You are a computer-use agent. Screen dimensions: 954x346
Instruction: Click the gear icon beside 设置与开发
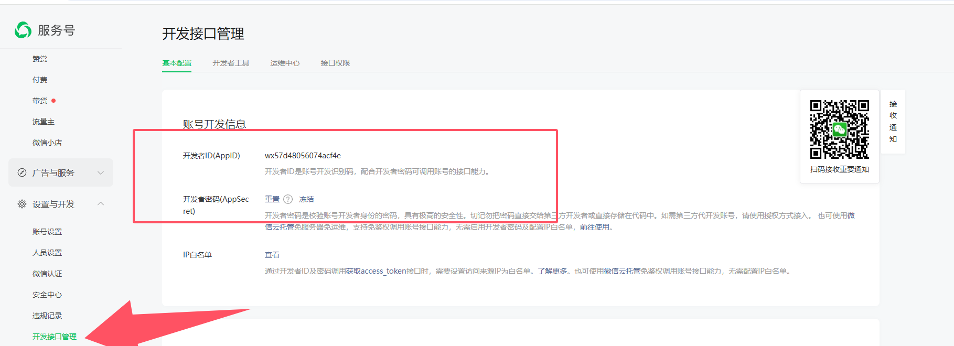coord(22,204)
